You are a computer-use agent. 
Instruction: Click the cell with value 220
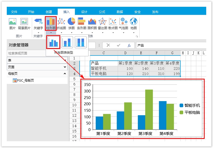click(173, 69)
